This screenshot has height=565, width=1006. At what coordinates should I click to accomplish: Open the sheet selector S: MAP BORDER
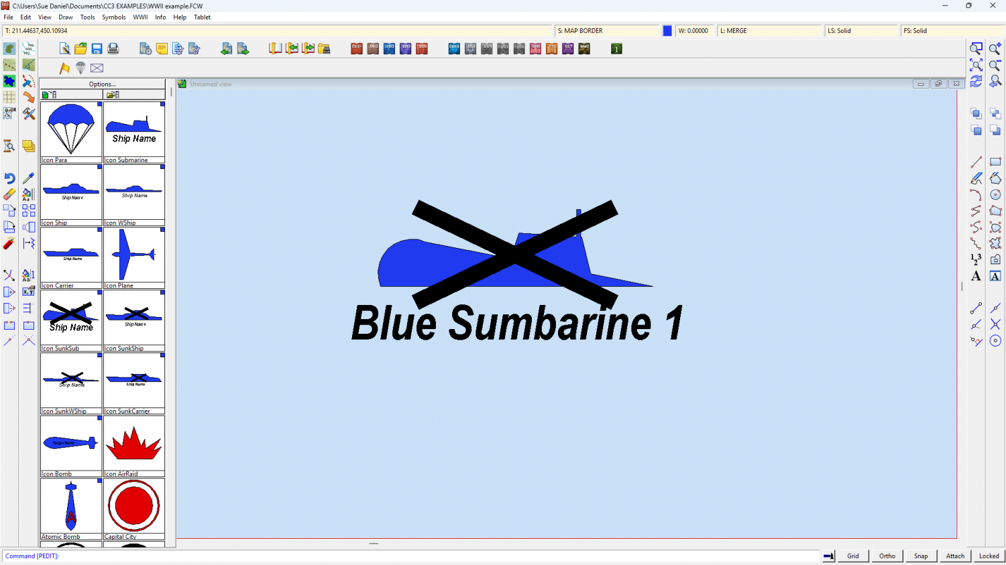click(607, 31)
